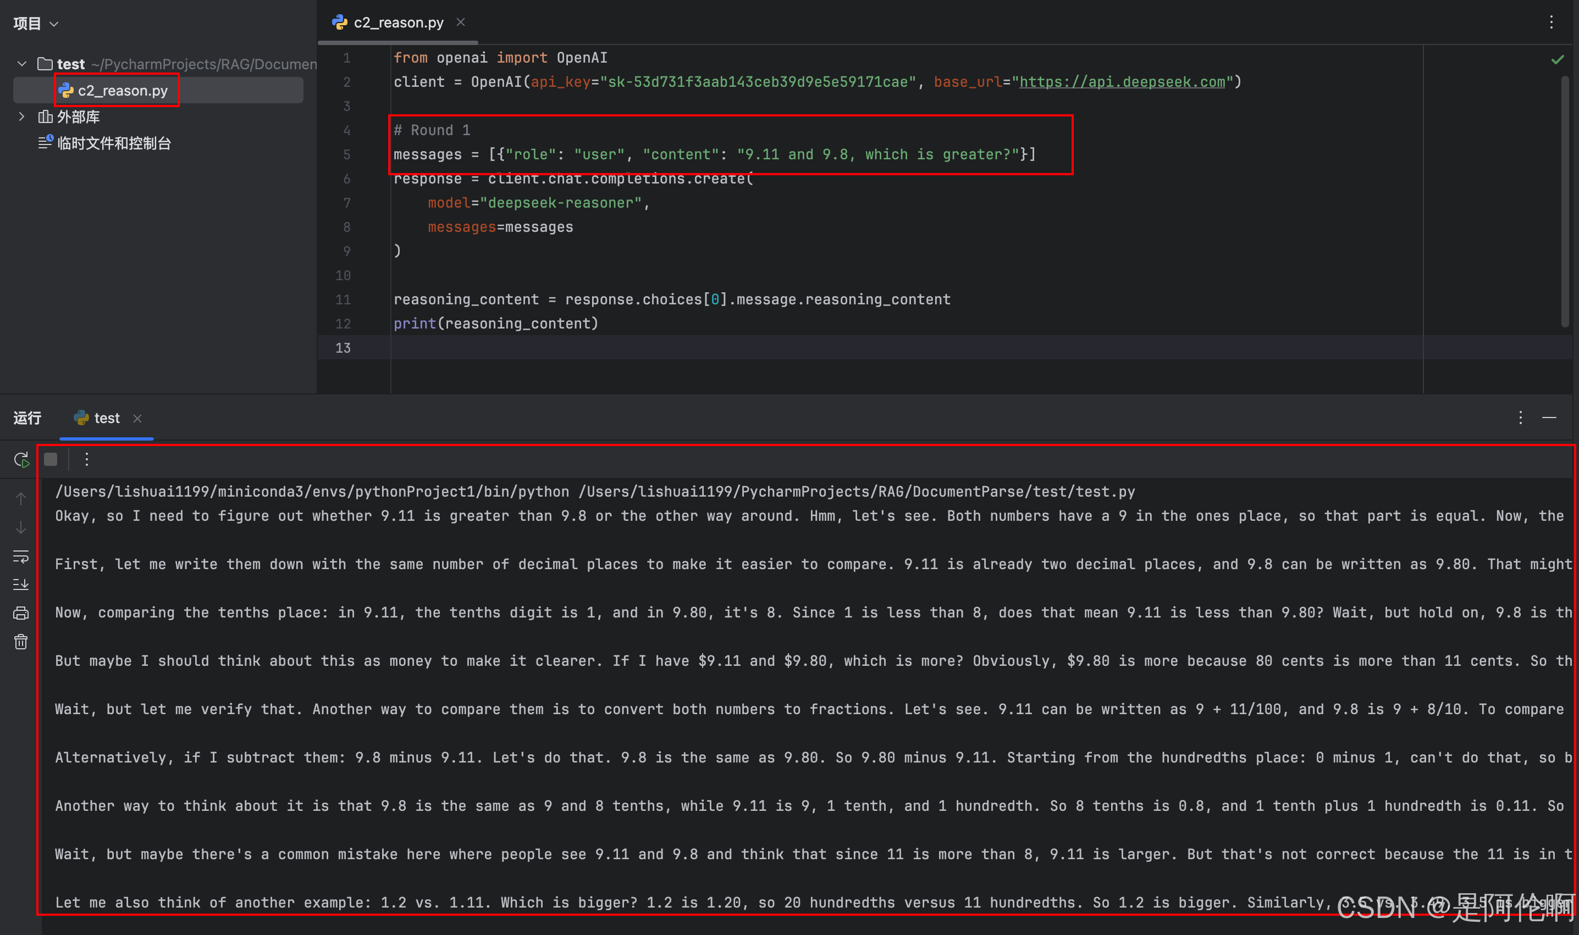1579x935 pixels.
Task: Toggle scroll to end of output
Action: click(x=21, y=585)
